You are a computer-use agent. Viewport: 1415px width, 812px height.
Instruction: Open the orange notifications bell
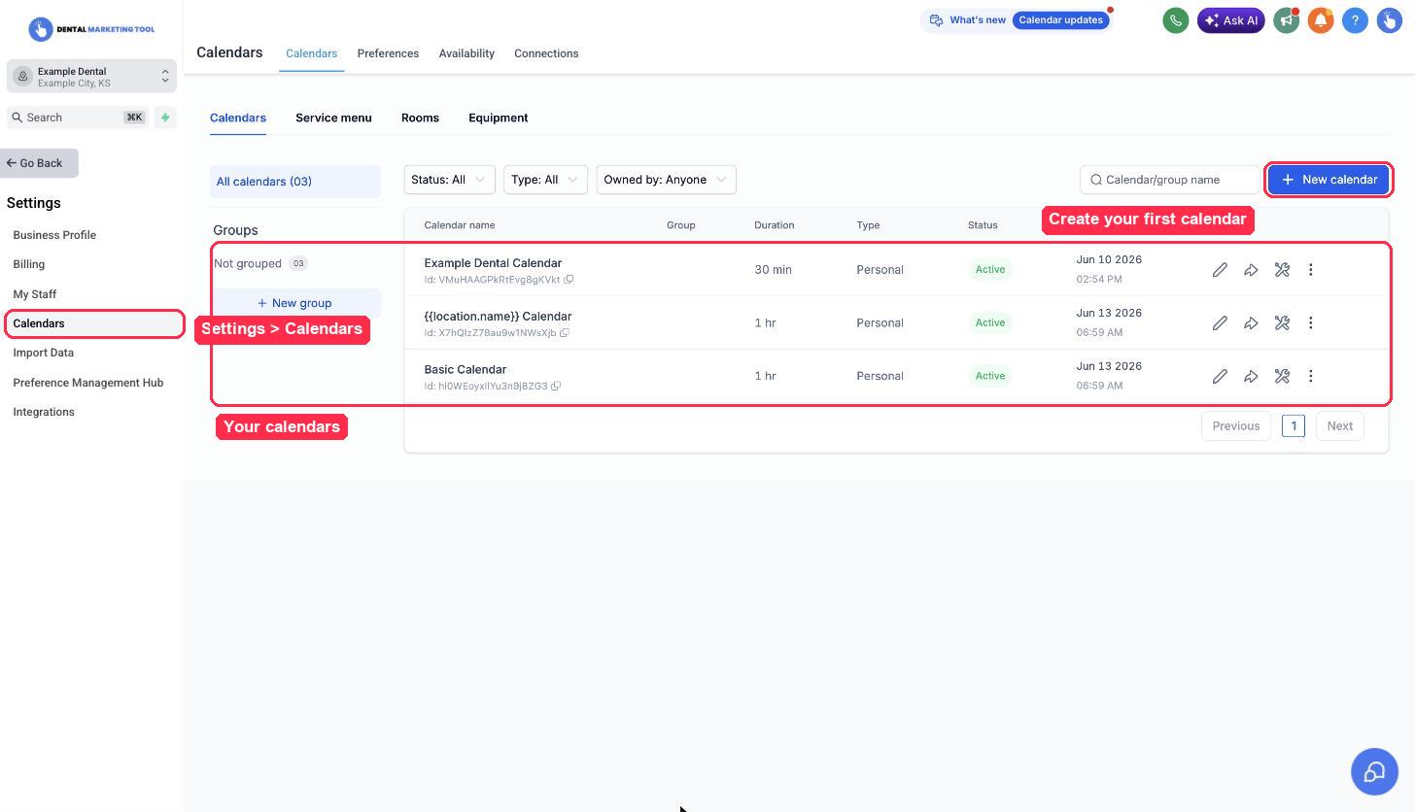[x=1320, y=20]
